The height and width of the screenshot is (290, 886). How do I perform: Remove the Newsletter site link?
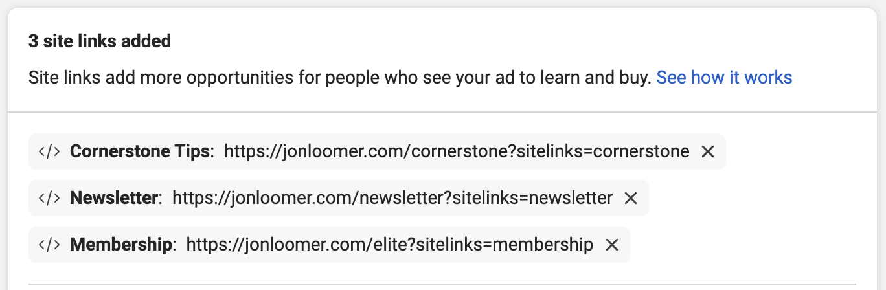(631, 198)
